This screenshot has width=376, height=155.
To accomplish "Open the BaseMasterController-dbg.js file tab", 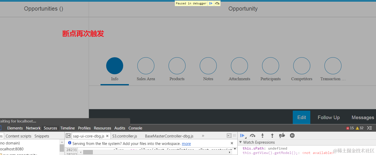I will coord(169,136).
